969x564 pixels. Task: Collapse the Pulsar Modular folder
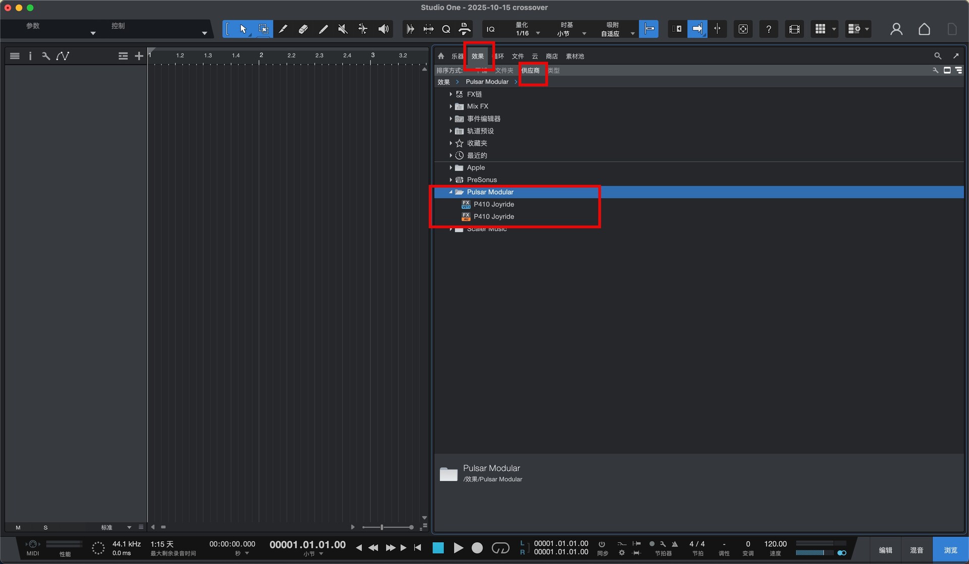tap(451, 192)
